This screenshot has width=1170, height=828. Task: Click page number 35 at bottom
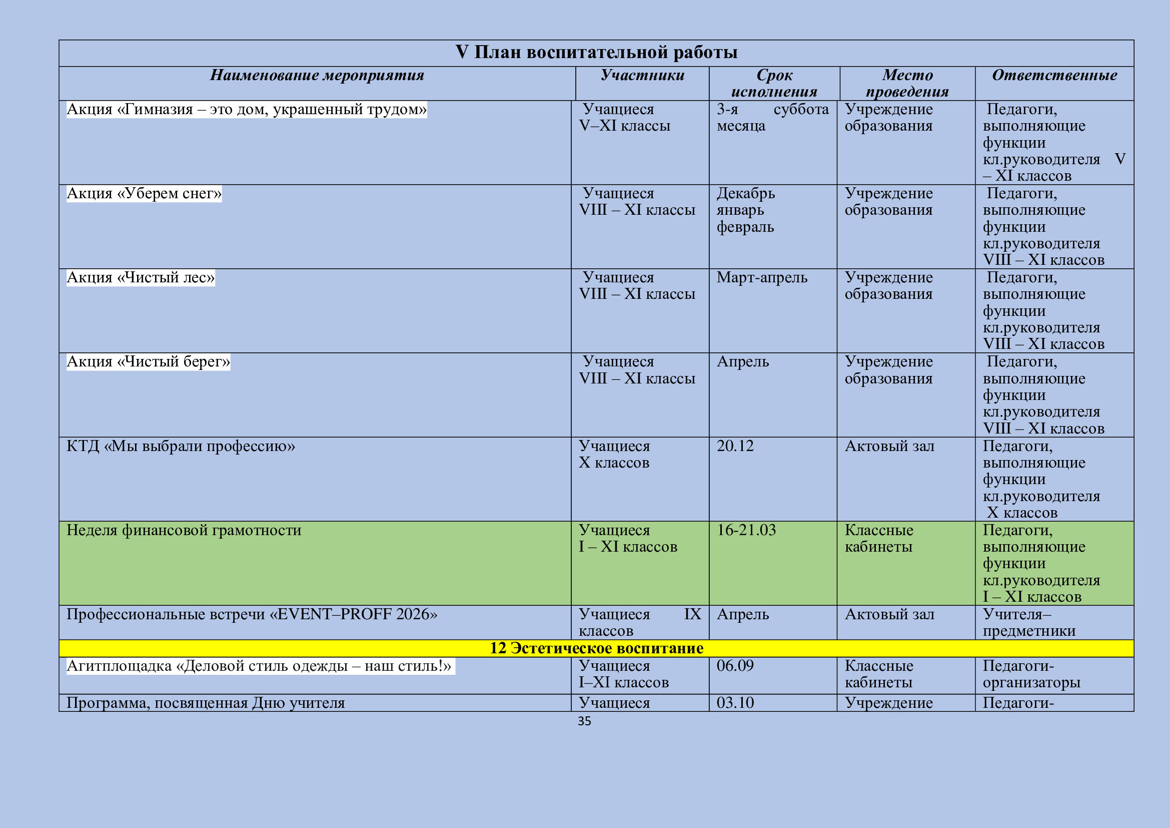pos(584,721)
